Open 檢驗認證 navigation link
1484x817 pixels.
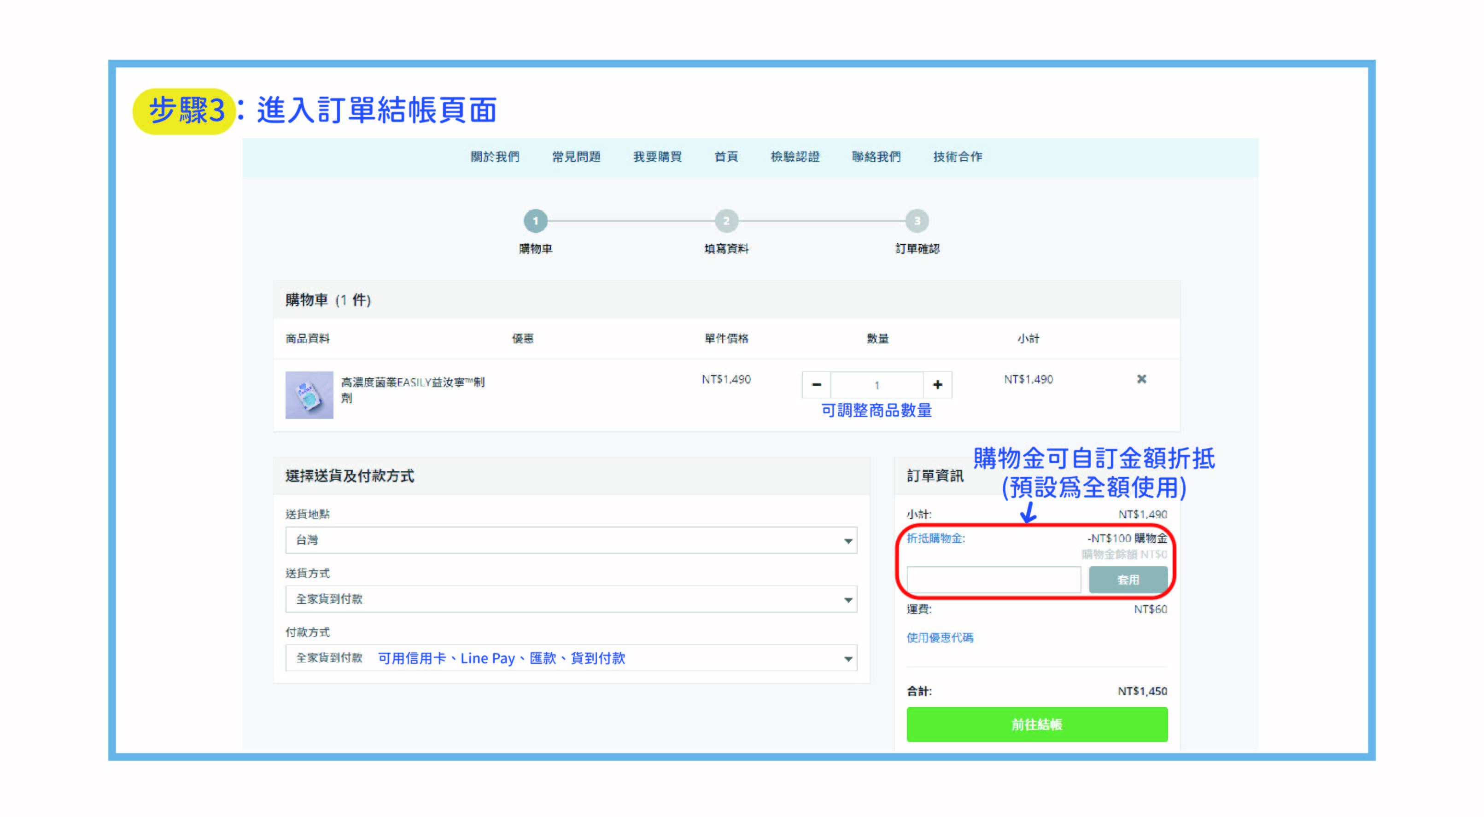tap(795, 156)
